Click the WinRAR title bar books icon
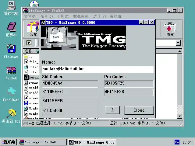The height and width of the screenshot is (146, 195). coord(25,11)
